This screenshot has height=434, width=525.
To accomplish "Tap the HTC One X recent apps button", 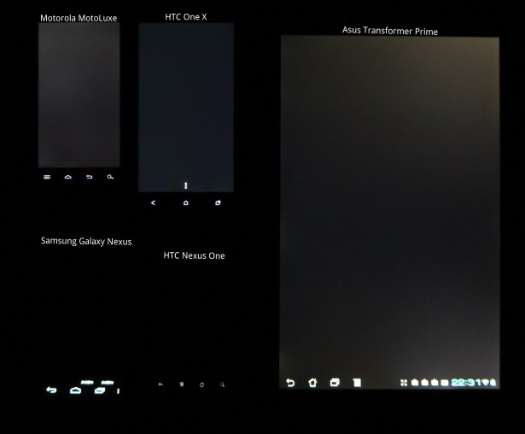I will pos(218,202).
